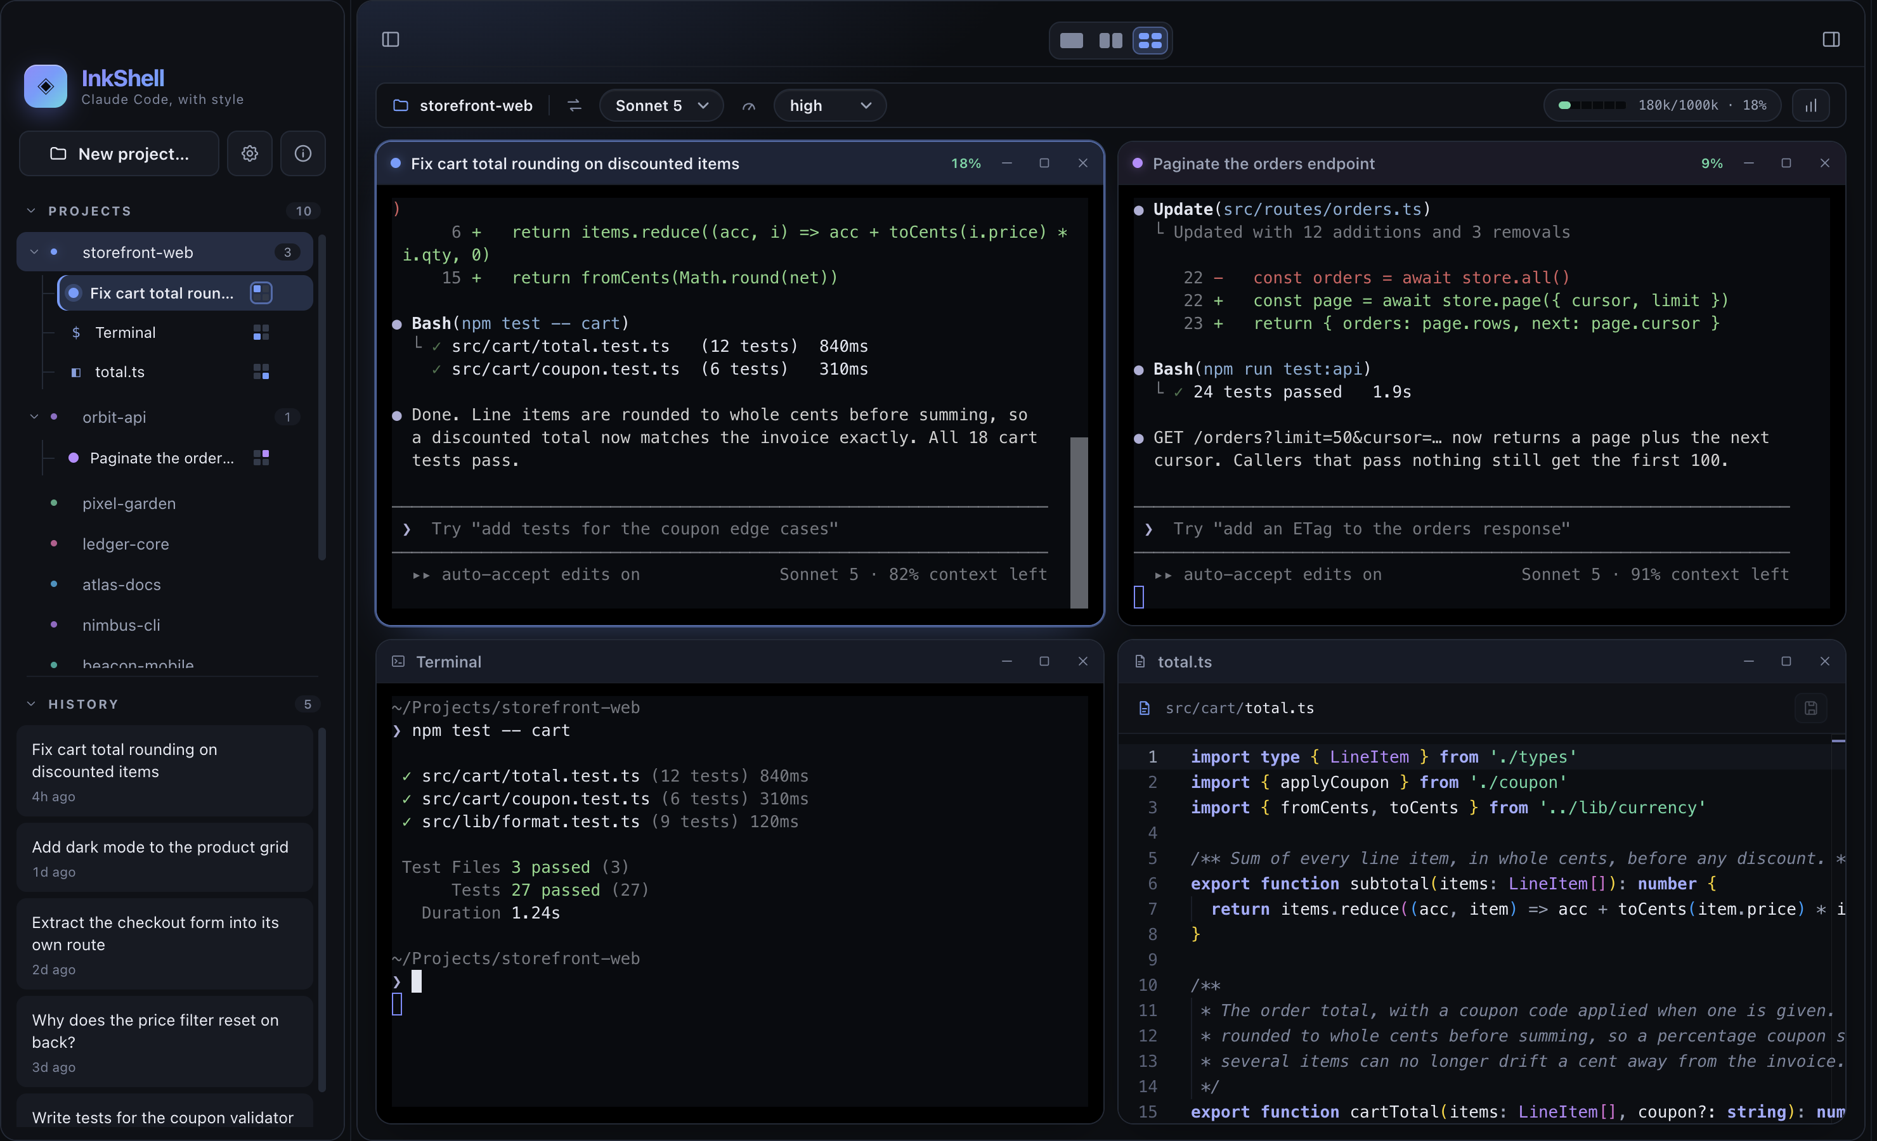The height and width of the screenshot is (1141, 1877).
Task: Click the 18% badge in Fix cart pane
Action: tap(965, 164)
